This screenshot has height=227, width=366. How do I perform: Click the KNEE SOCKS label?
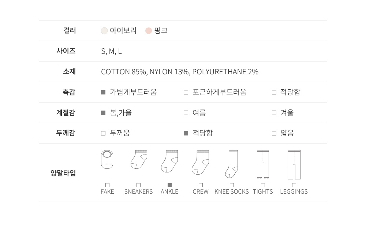pyautogui.click(x=232, y=191)
